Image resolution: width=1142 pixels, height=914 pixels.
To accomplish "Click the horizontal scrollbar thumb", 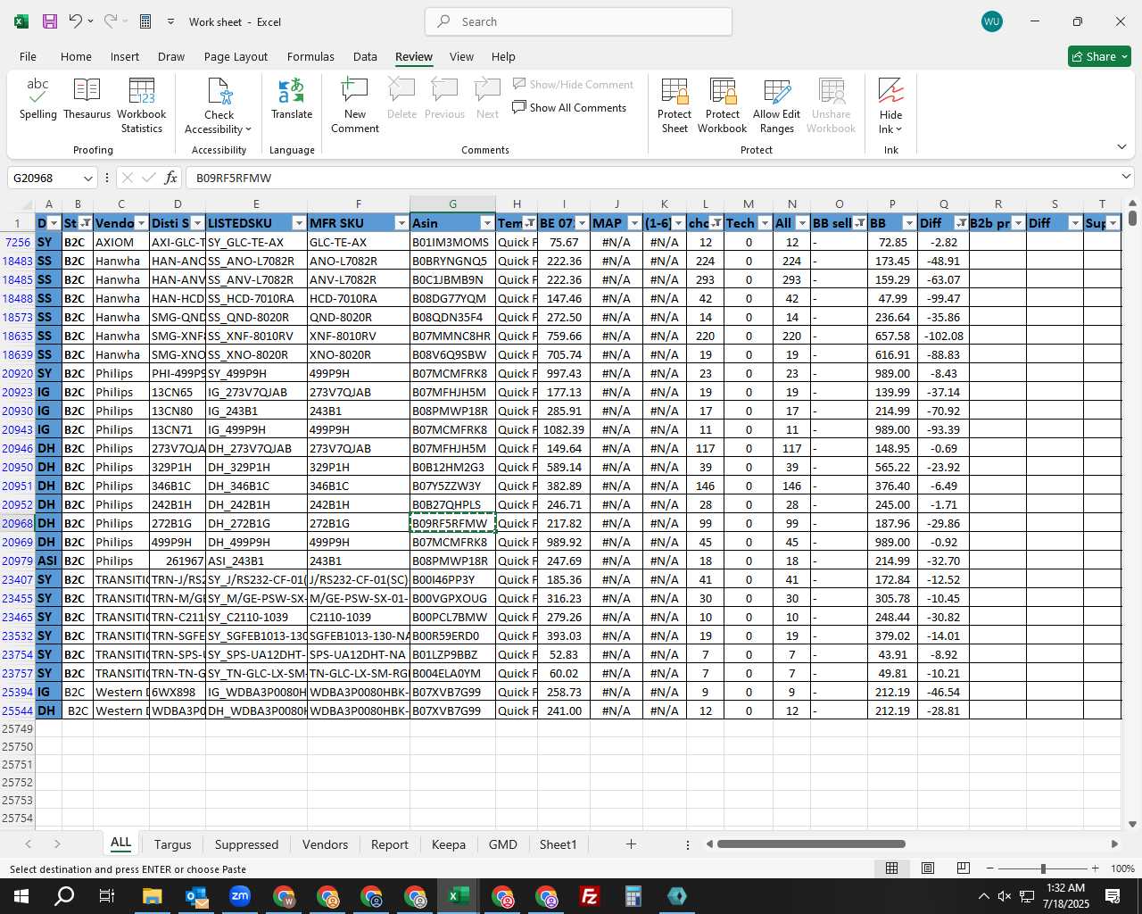I will [811, 844].
